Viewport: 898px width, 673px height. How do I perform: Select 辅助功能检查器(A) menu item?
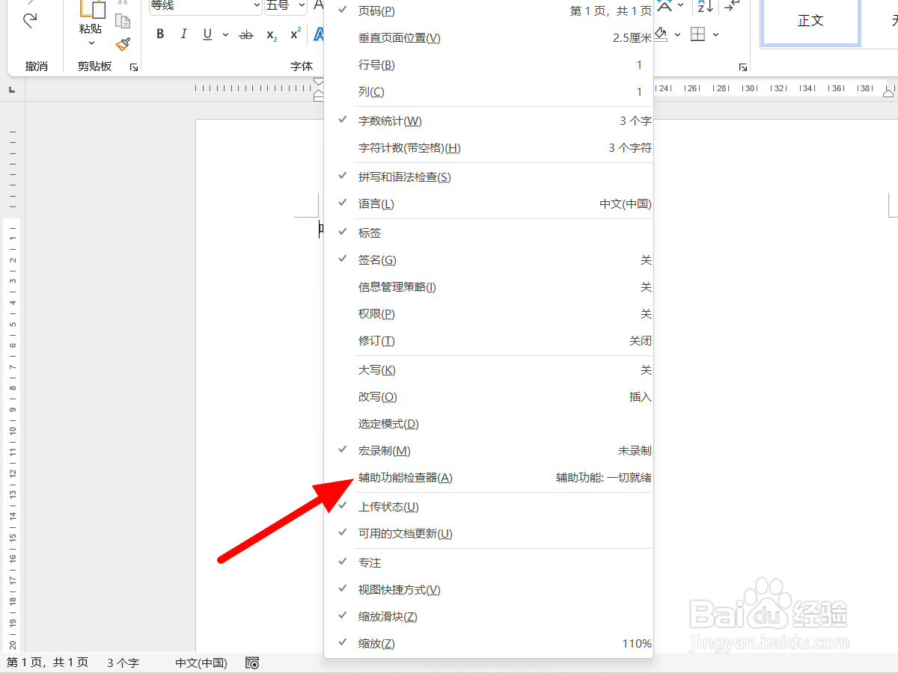pos(489,478)
